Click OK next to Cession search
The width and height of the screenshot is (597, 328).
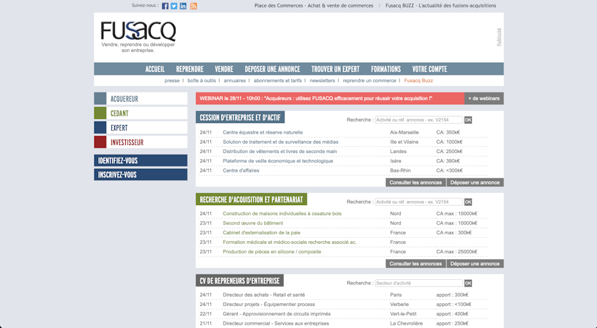click(x=468, y=120)
